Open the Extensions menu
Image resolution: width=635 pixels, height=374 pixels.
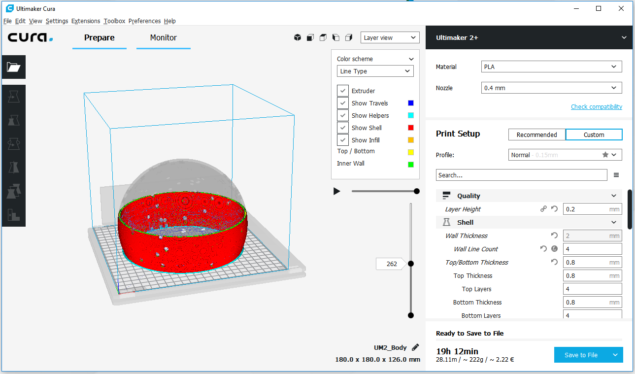85,21
